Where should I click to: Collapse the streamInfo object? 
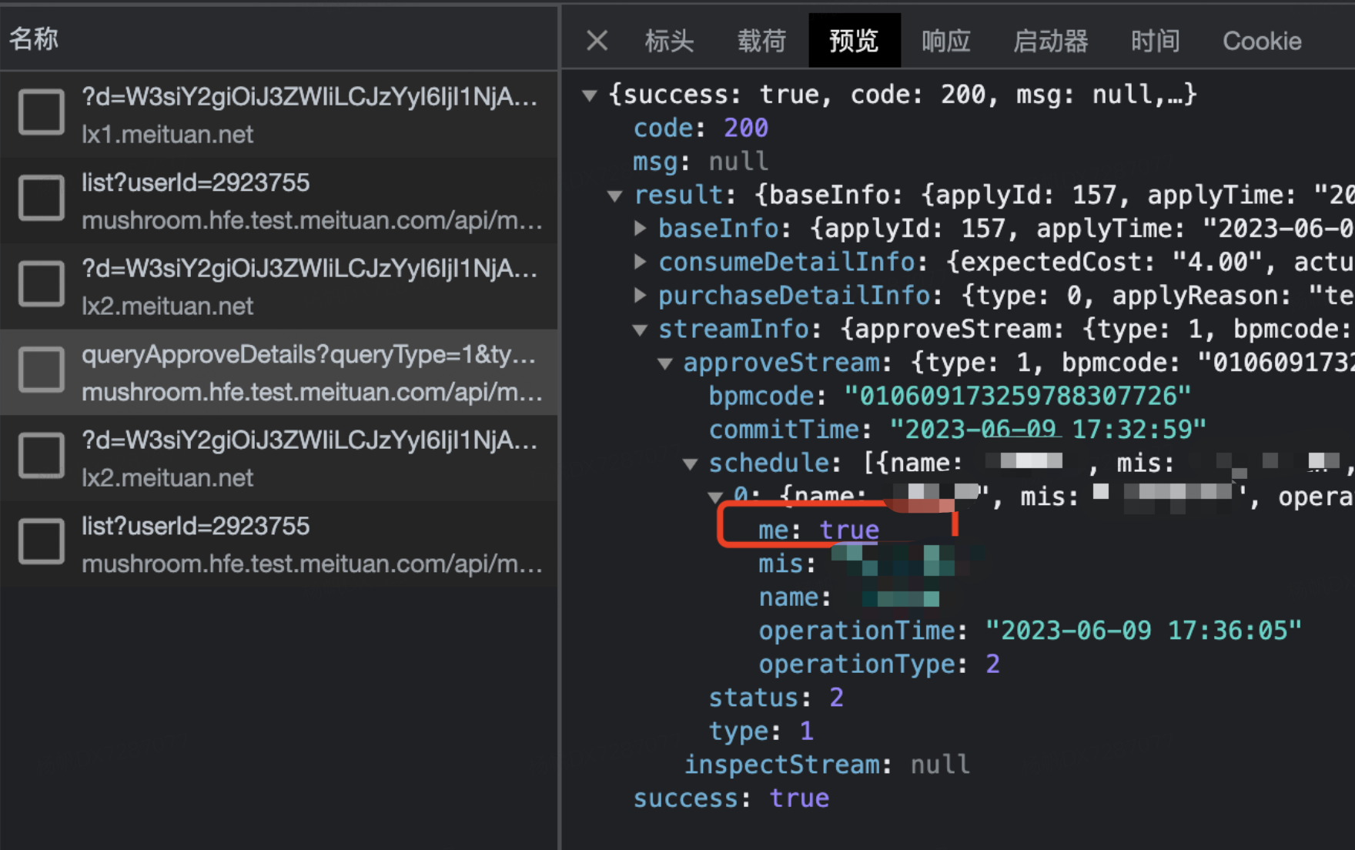tap(641, 329)
